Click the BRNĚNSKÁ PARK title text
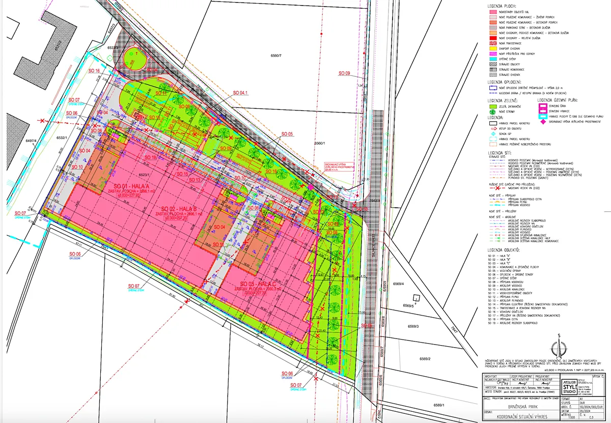611x423 pixels. tap(522, 407)
